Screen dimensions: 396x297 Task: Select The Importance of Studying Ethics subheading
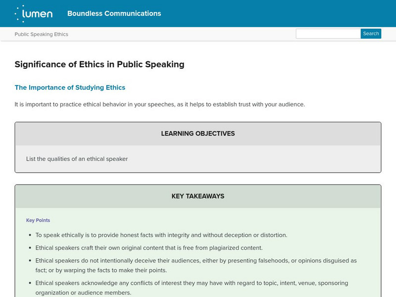click(70, 88)
